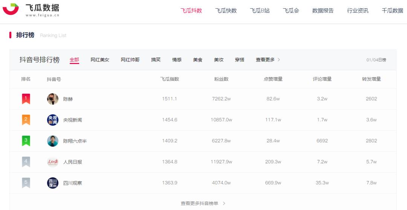Viewport: 407px width, 210px height.
Task: Select the 全部 category tab
Action: tap(74, 60)
